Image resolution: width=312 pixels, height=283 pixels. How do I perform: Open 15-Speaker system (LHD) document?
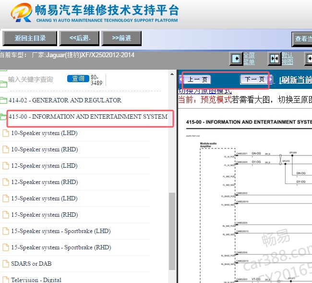pos(44,198)
